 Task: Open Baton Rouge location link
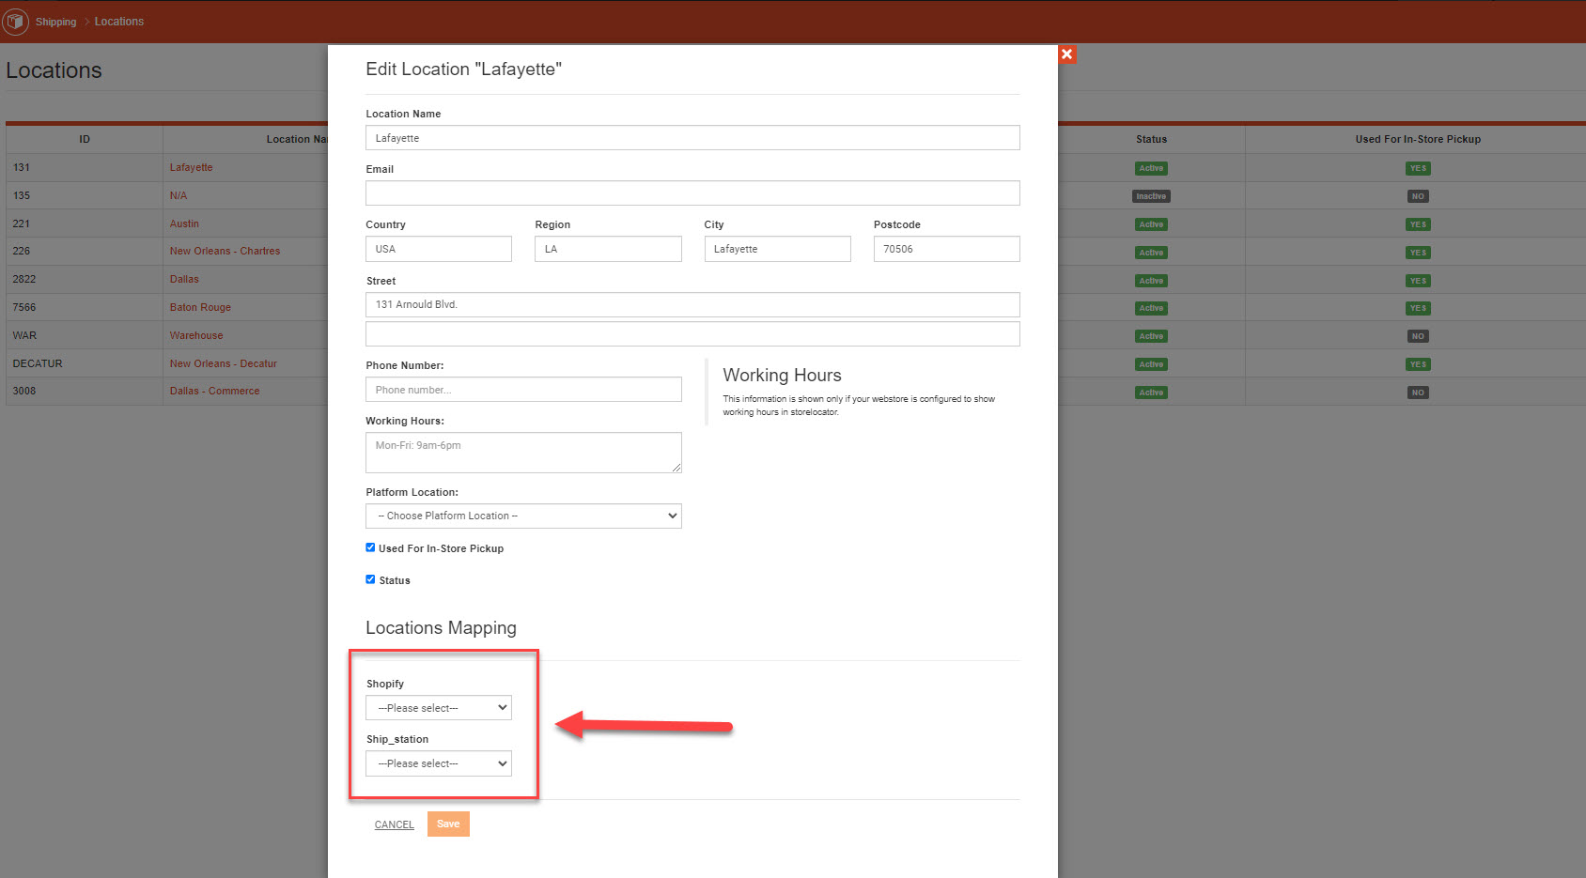click(x=200, y=307)
